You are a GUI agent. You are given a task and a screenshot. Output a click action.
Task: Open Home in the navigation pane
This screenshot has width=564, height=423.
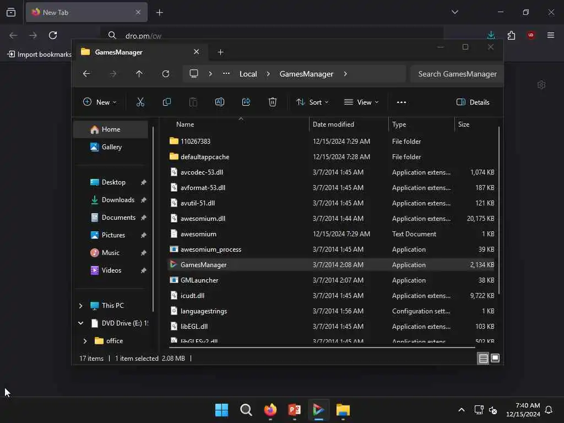[111, 129]
